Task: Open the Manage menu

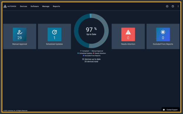Action: pos(46,6)
